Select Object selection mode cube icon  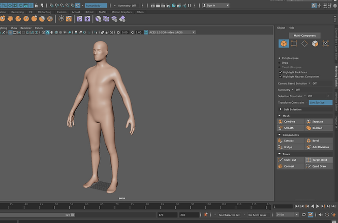pyautogui.click(x=284, y=43)
